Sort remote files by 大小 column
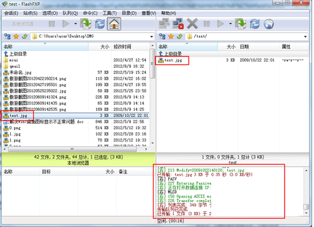Image resolution: width=314 pixels, height=227 pixels. (228, 46)
